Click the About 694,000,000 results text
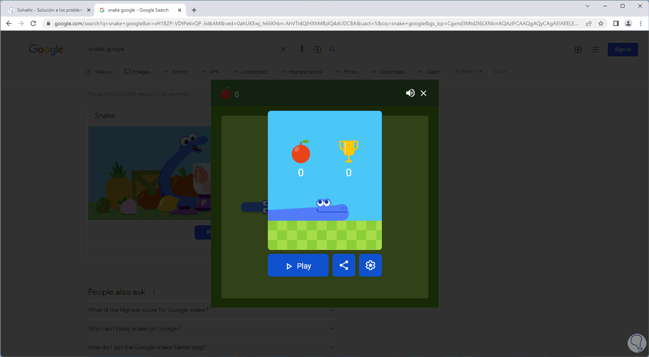This screenshot has height=357, width=649. [139, 94]
